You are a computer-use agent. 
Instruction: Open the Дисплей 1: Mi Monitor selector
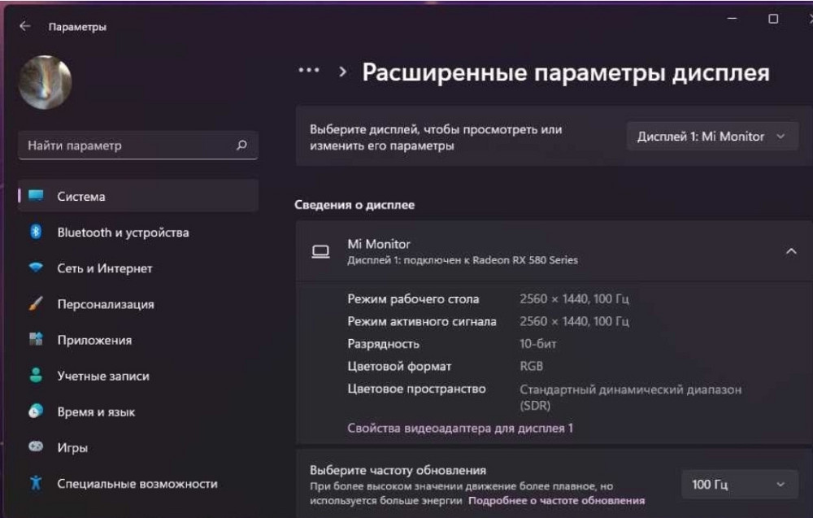pyautogui.click(x=711, y=136)
